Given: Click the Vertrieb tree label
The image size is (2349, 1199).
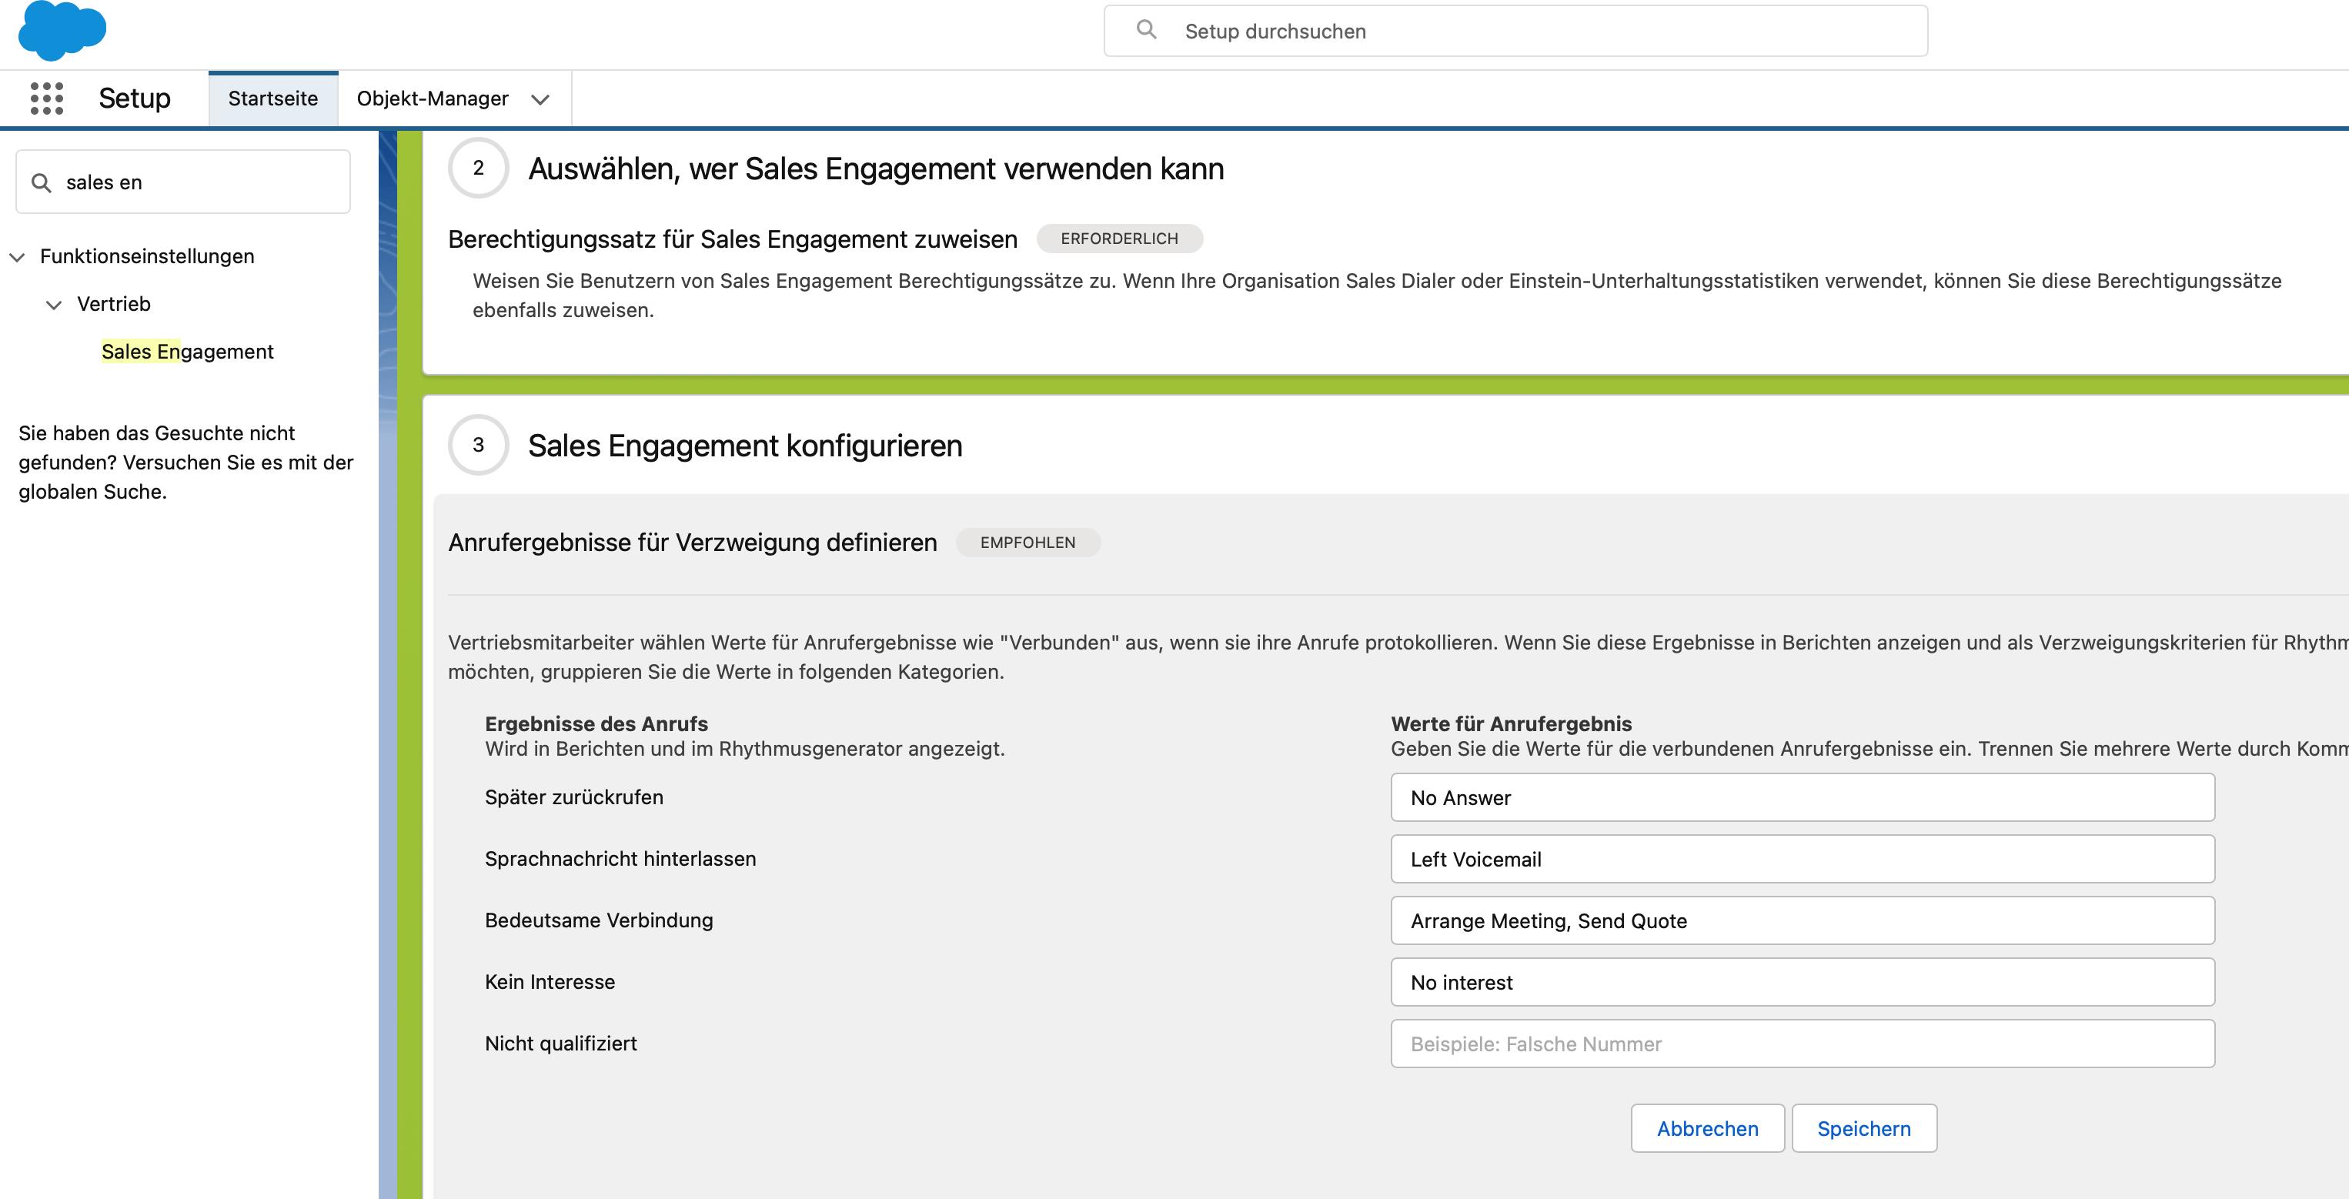Looking at the screenshot, I should point(114,304).
